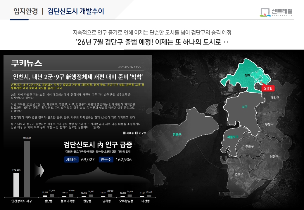This screenshot has width=304, height=210.
Task: Select the 입지환경 heading
Action: point(26,11)
